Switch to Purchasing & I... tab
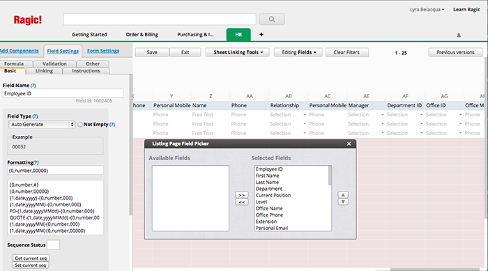This screenshot has width=488, height=271. tap(195, 35)
